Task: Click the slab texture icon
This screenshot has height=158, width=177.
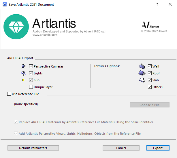Action: (x=142, y=80)
